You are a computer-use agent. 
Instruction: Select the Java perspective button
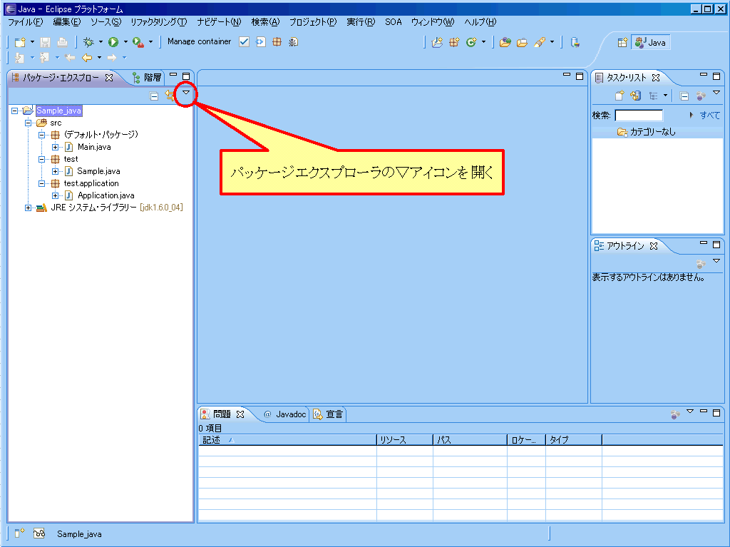tap(650, 42)
